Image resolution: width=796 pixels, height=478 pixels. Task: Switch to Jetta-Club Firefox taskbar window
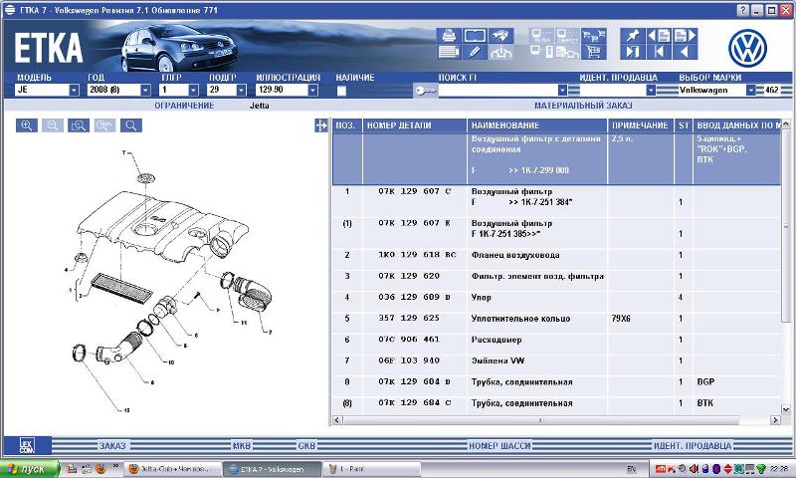click(173, 469)
